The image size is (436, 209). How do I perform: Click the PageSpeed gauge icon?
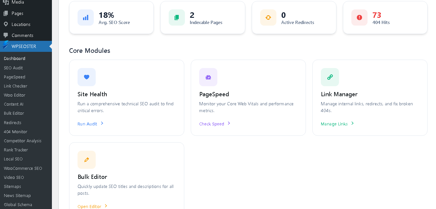click(x=208, y=77)
